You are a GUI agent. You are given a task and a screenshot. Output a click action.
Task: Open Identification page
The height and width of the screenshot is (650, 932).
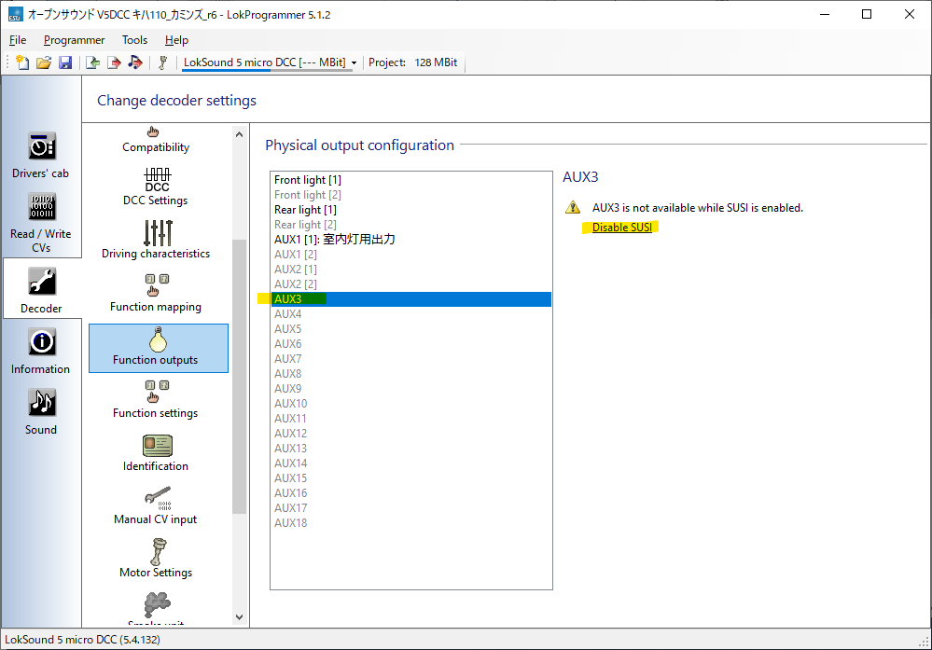pyautogui.click(x=156, y=452)
